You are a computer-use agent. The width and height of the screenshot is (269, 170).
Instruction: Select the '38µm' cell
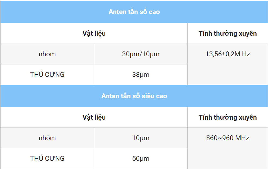[141, 75]
